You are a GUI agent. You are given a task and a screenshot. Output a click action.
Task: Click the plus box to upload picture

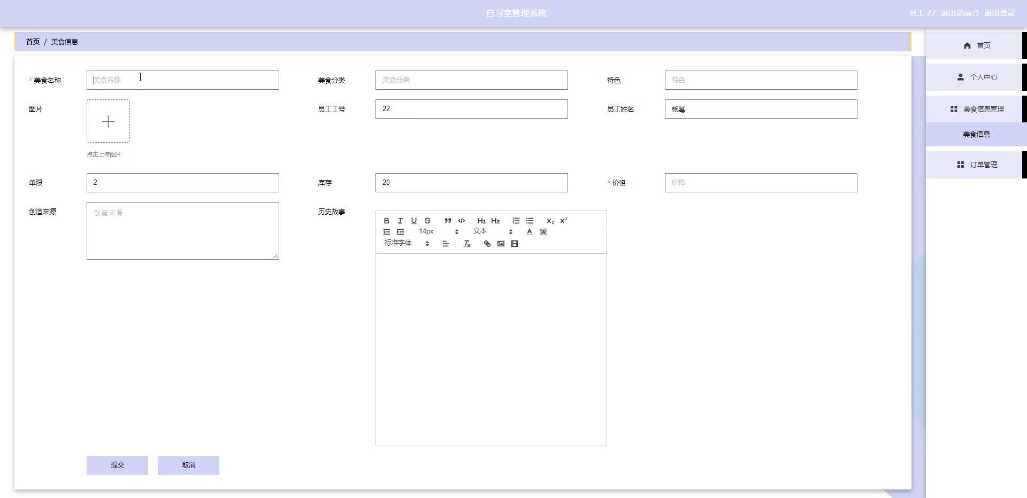click(x=108, y=121)
